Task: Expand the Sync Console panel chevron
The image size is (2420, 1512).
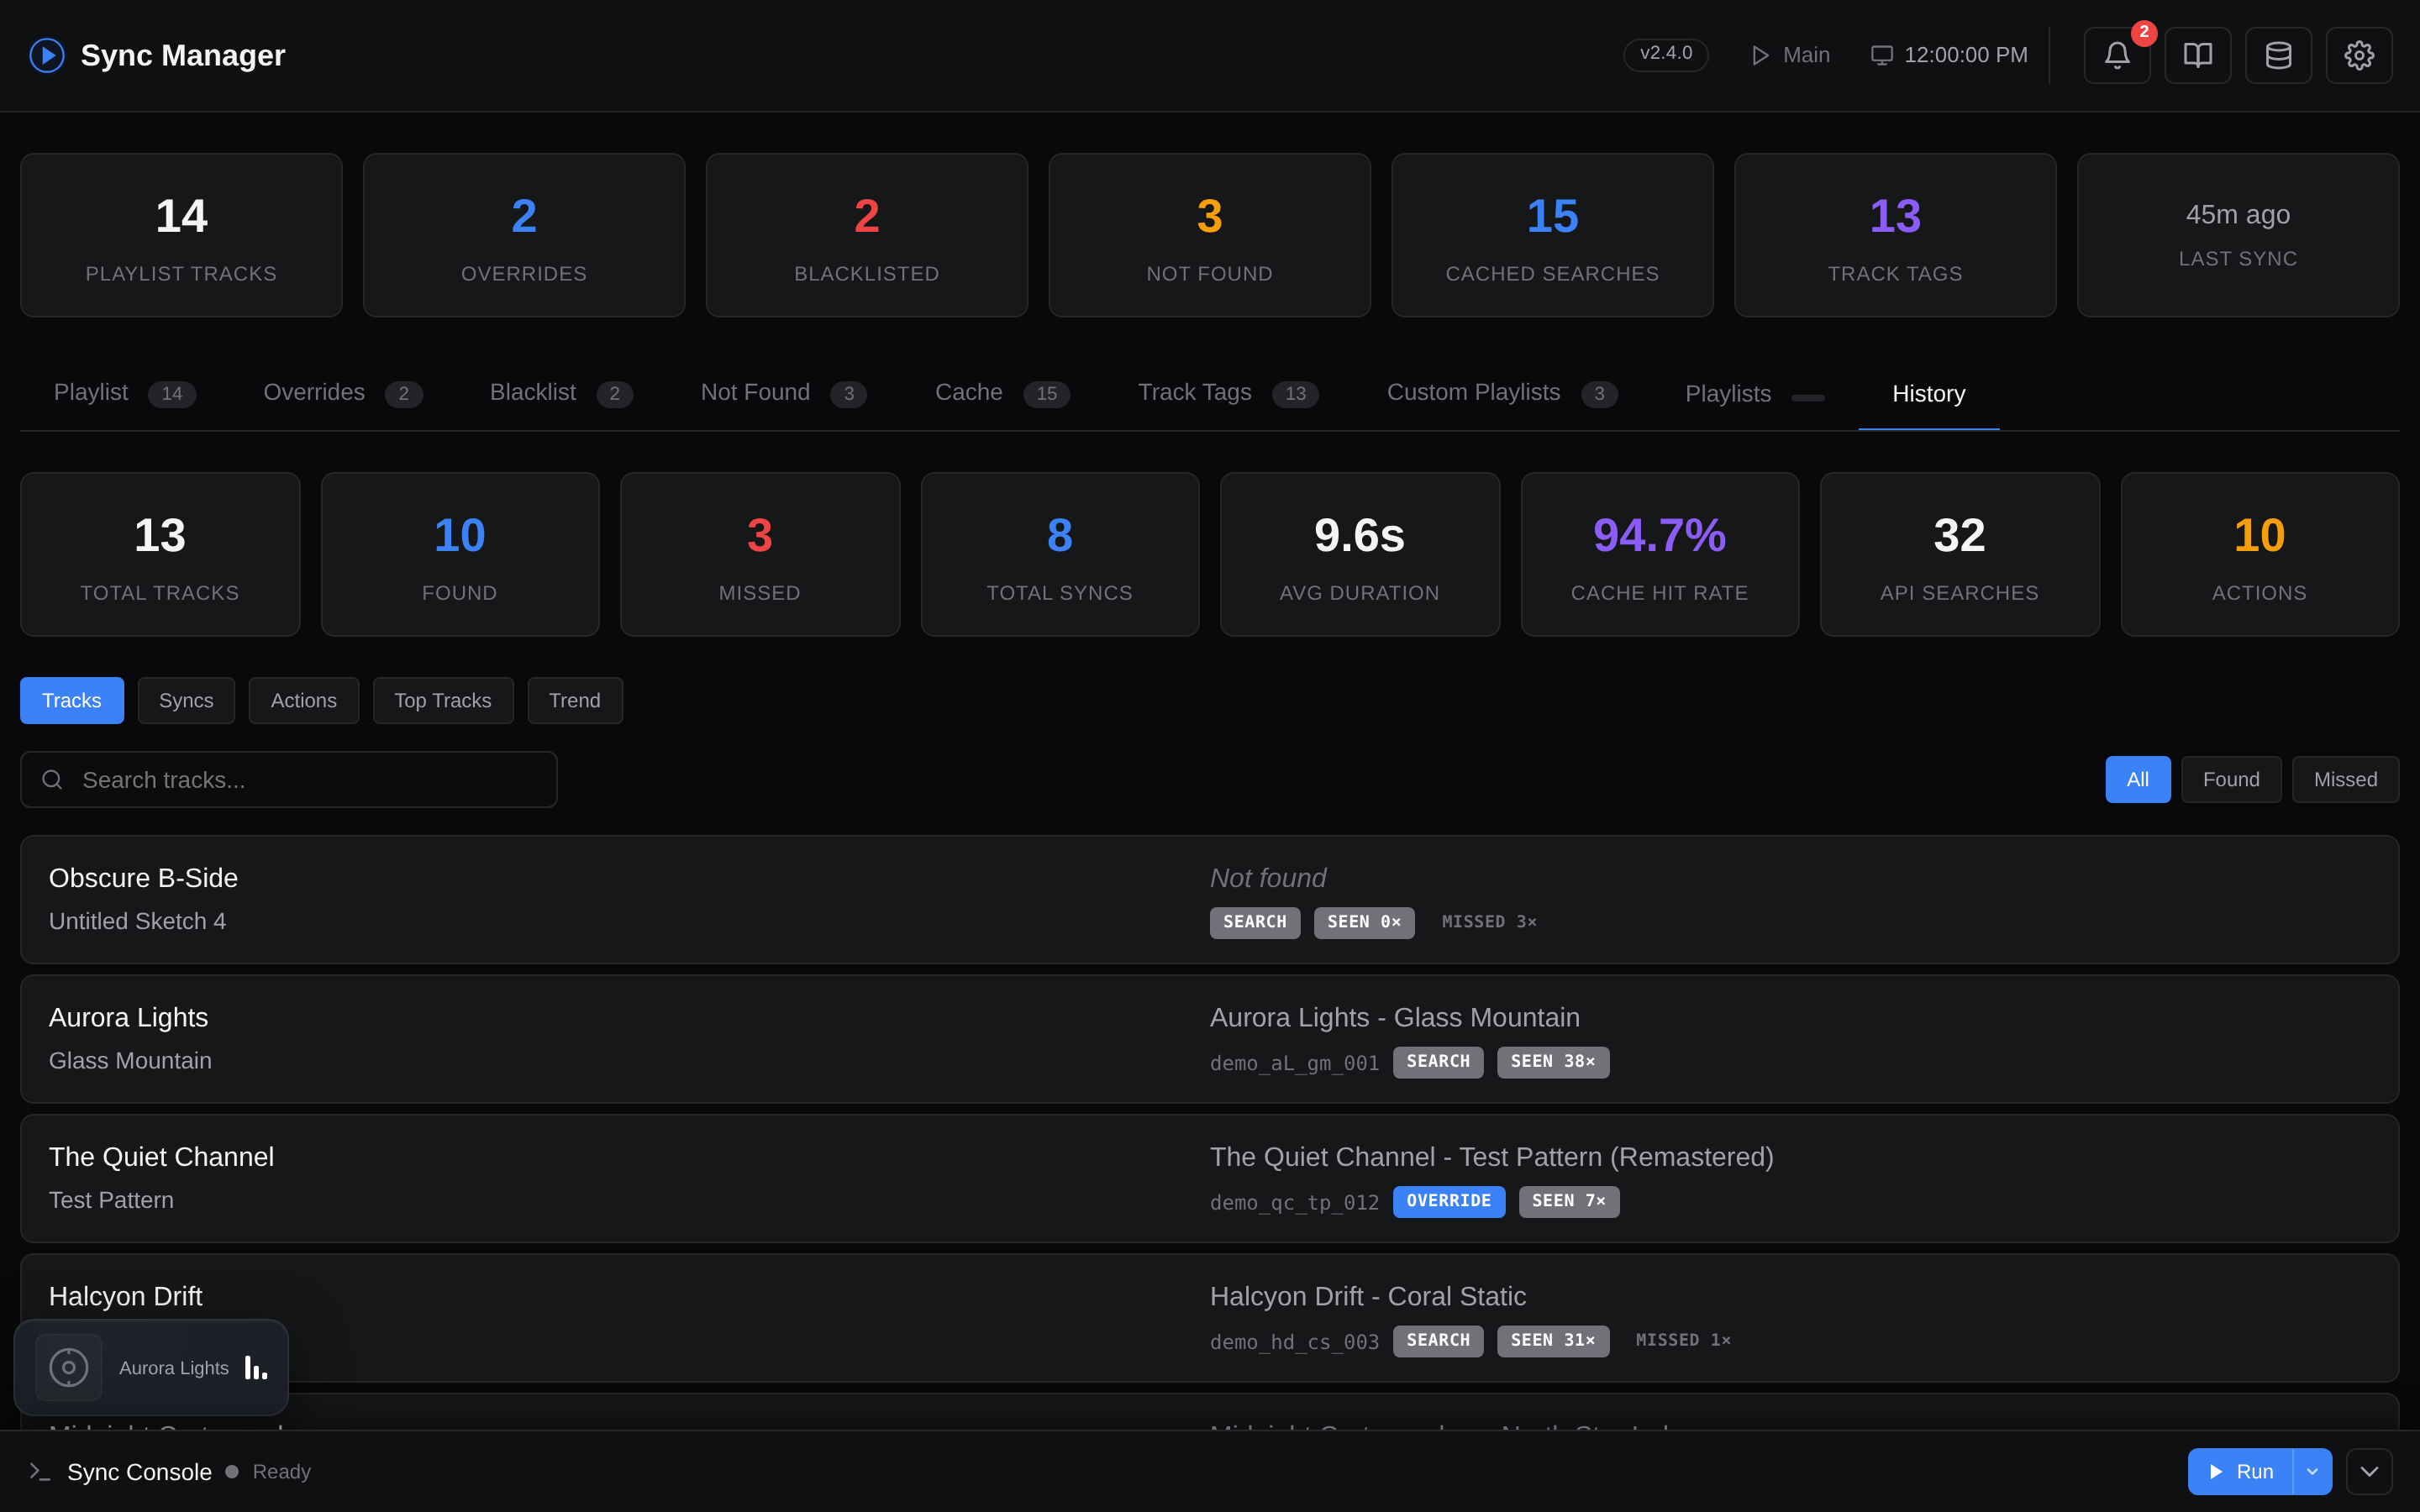Action: coord(2369,1471)
